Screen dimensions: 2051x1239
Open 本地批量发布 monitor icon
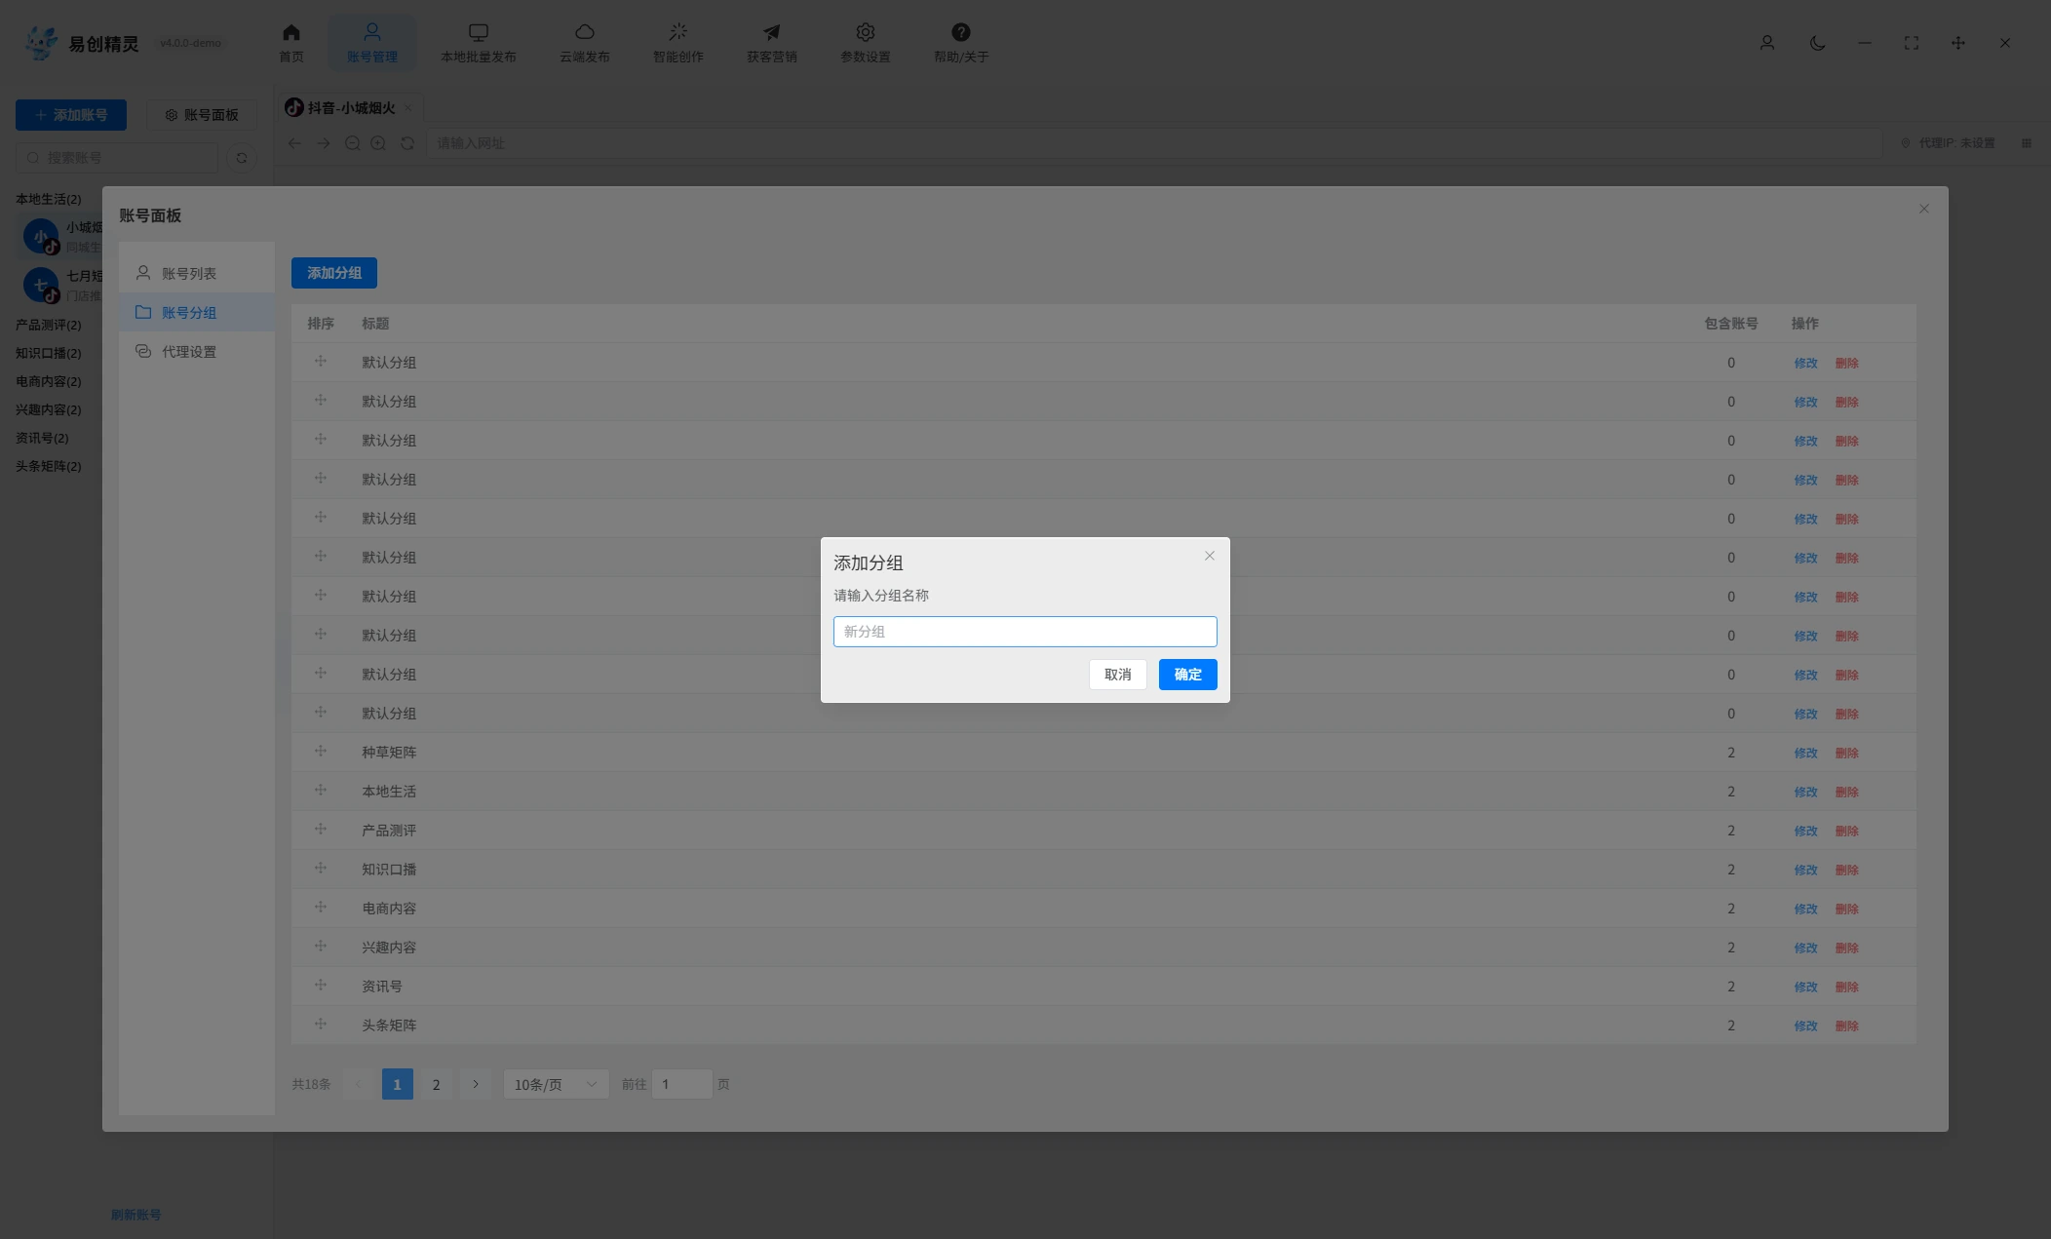click(x=478, y=32)
